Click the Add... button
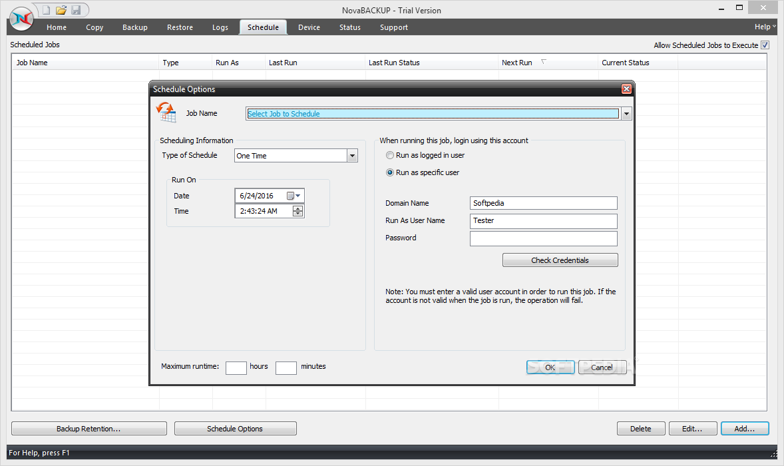 745,429
